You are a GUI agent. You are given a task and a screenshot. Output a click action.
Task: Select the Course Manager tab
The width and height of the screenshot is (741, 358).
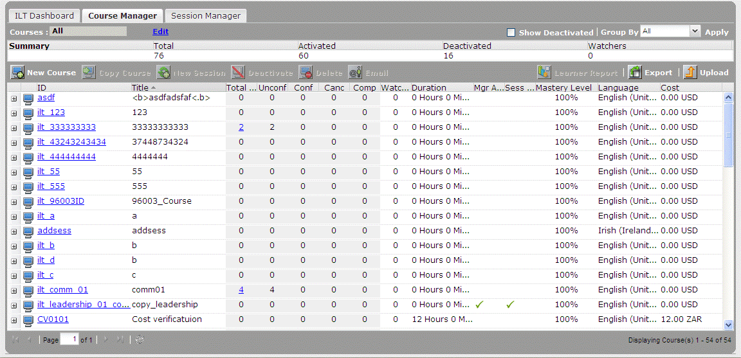(122, 15)
